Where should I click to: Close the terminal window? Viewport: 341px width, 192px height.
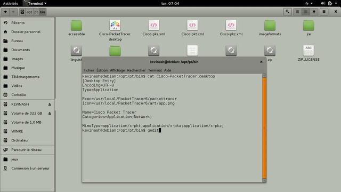[x=261, y=62]
